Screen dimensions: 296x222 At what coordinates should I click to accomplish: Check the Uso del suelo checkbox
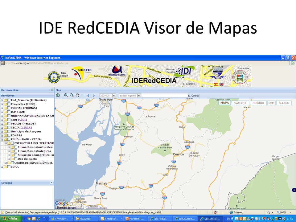pos(16,159)
